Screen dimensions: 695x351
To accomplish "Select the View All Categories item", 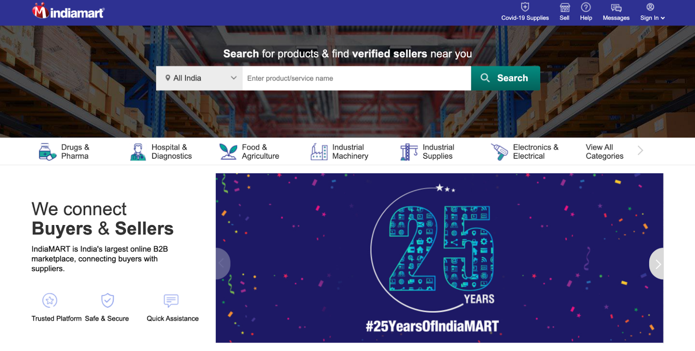I will (604, 151).
